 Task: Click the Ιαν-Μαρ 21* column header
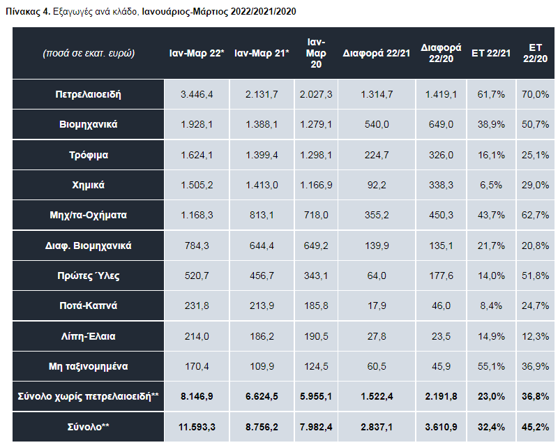tap(262, 54)
